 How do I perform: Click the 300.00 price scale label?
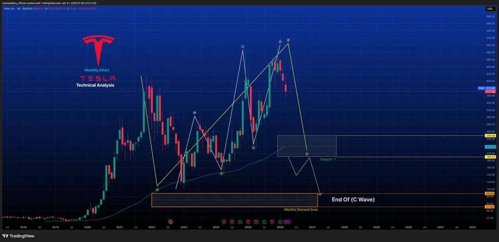tap(490, 117)
